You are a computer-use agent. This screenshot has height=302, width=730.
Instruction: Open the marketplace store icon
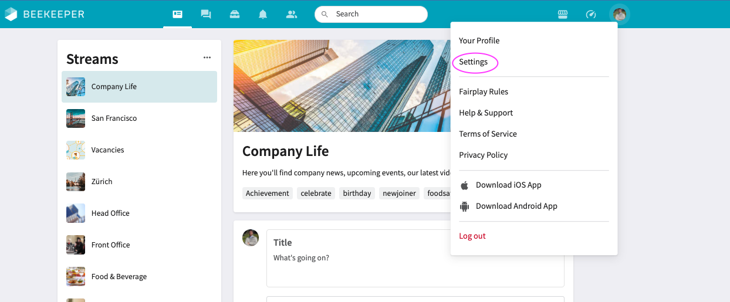(x=563, y=14)
